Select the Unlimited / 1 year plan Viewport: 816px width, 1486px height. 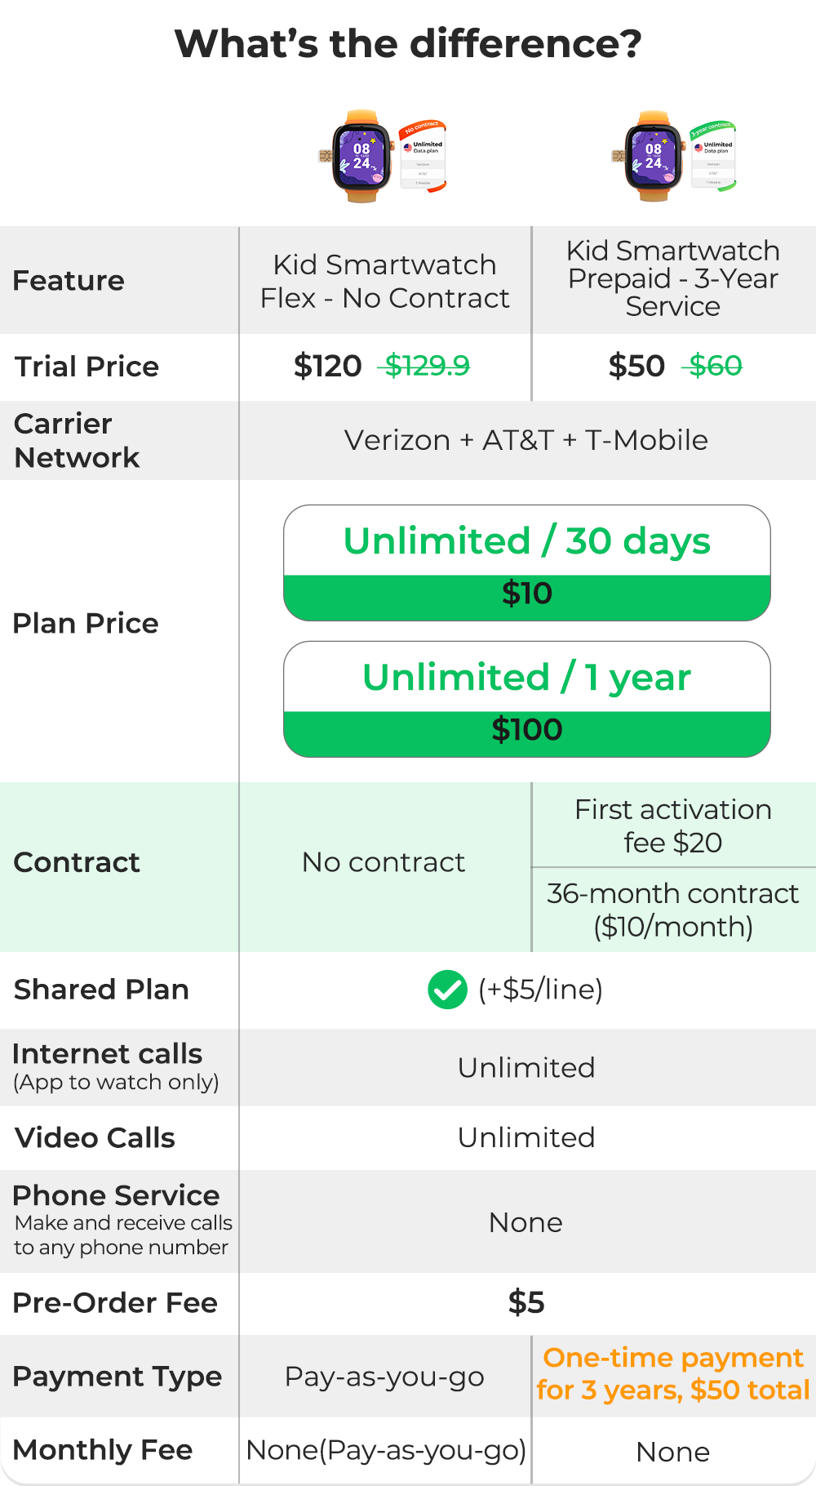(x=526, y=678)
